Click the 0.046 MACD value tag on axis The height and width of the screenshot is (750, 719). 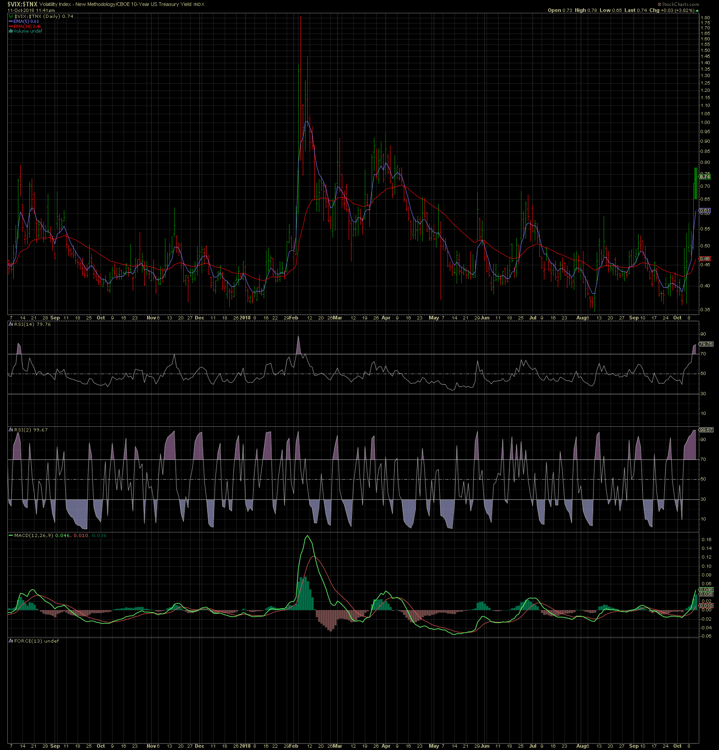point(706,589)
